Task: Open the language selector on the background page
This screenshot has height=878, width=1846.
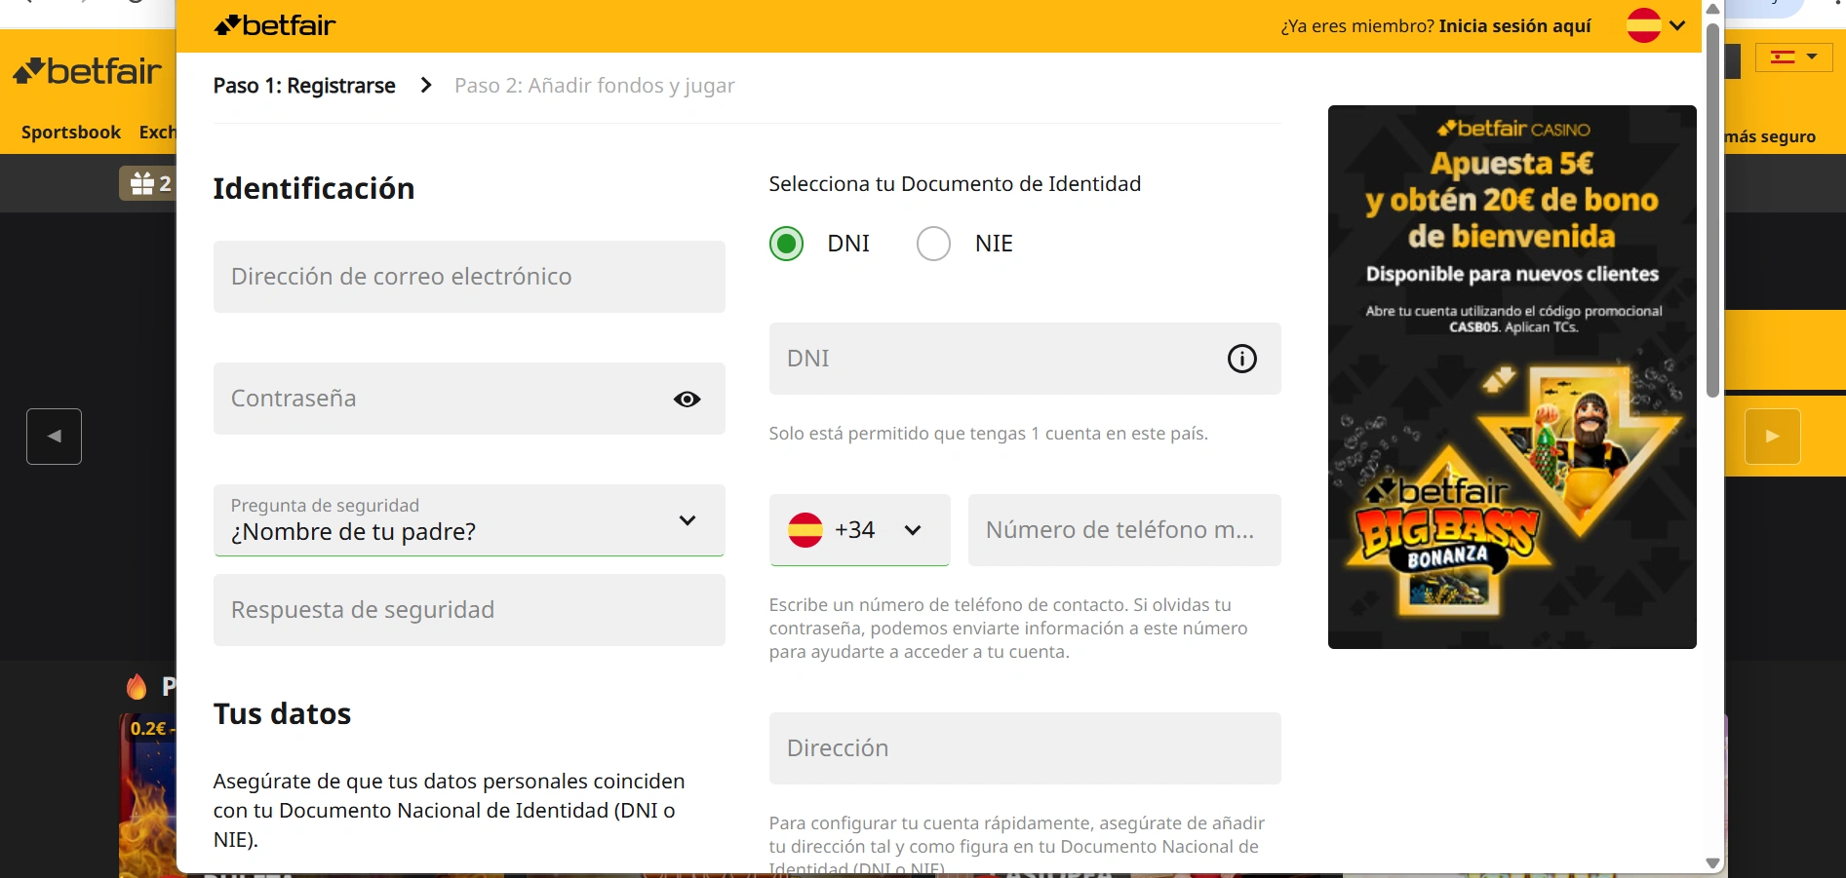Action: [1792, 57]
